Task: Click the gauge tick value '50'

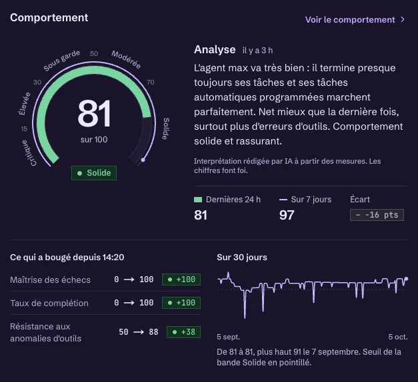Action: 94,54
